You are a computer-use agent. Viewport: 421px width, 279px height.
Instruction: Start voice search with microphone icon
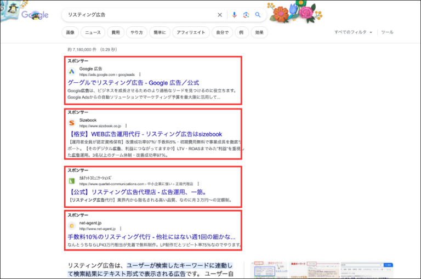234,15
